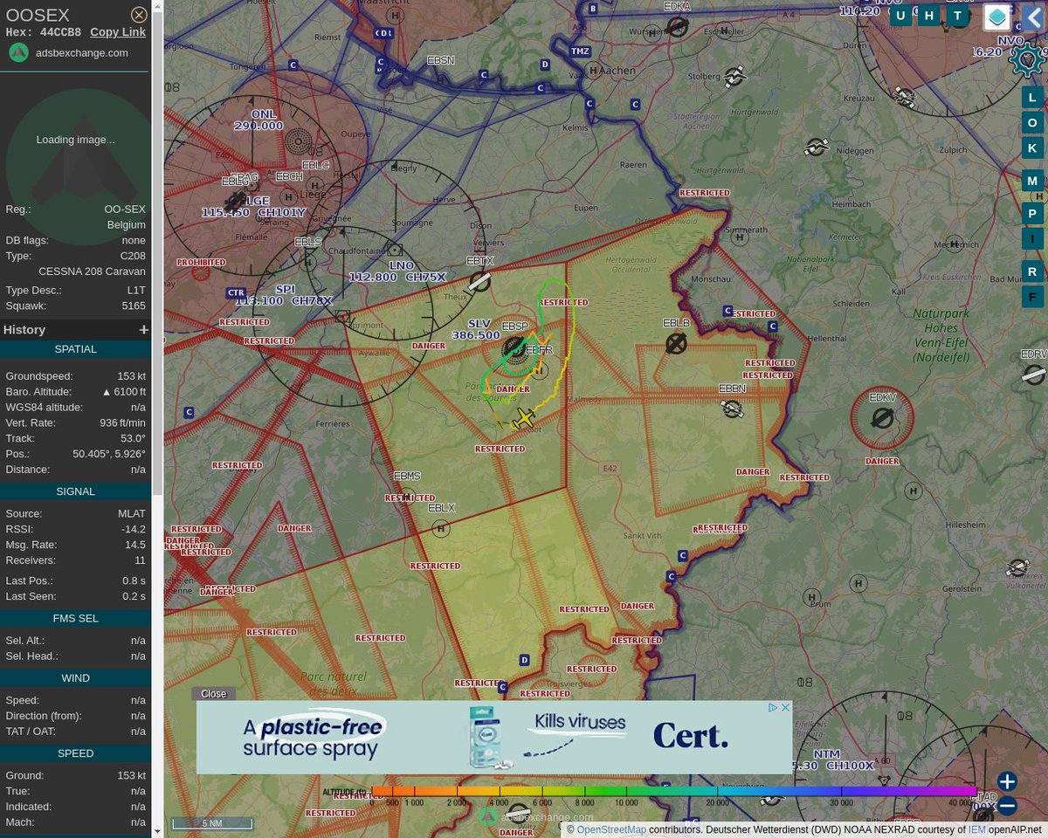Image resolution: width=1048 pixels, height=838 pixels.
Task: Click the altitude color legend bar
Action: click(672, 792)
